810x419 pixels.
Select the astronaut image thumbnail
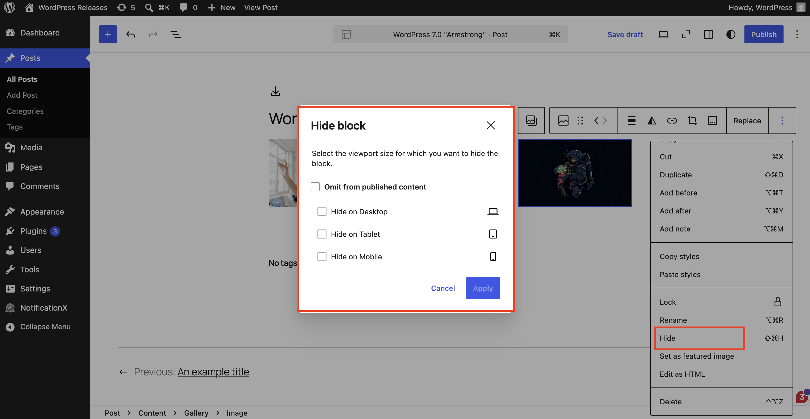(x=575, y=173)
